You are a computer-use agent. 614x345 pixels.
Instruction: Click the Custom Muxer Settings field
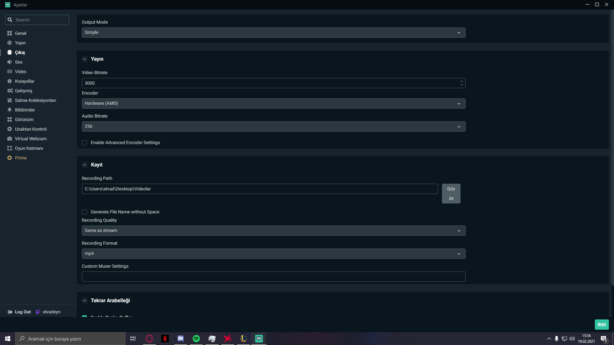pos(273,277)
